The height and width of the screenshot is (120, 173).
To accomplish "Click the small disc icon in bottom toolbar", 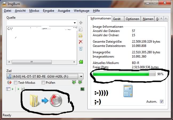I will (23, 89).
